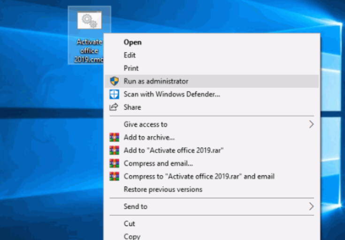
Task: Open the Send to submenu
Action: pyautogui.click(x=212, y=206)
